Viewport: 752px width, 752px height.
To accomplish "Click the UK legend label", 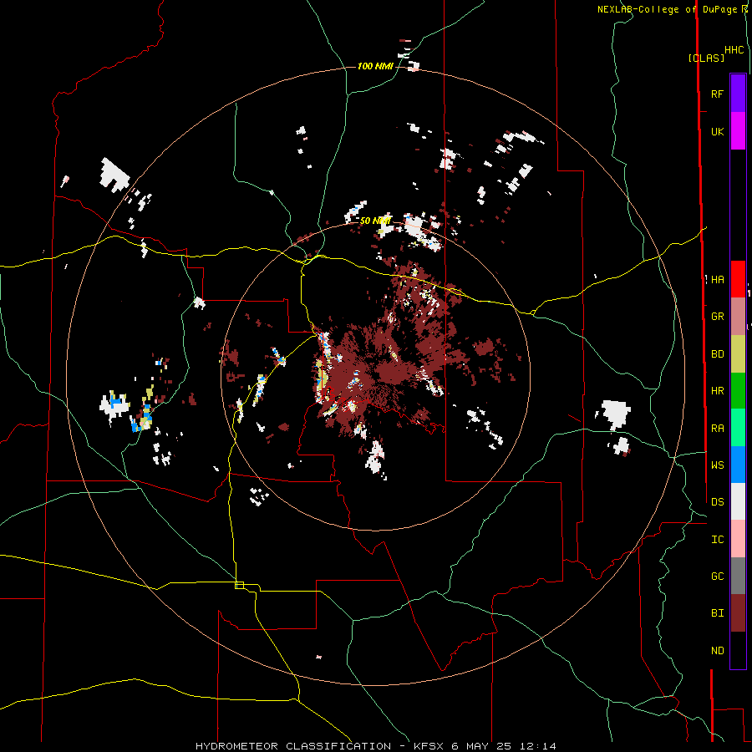I will pyautogui.click(x=717, y=131).
